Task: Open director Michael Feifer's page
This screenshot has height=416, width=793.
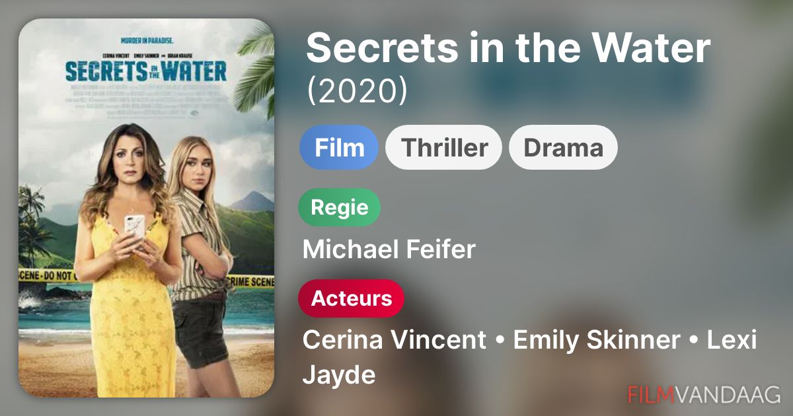Action: click(x=389, y=250)
